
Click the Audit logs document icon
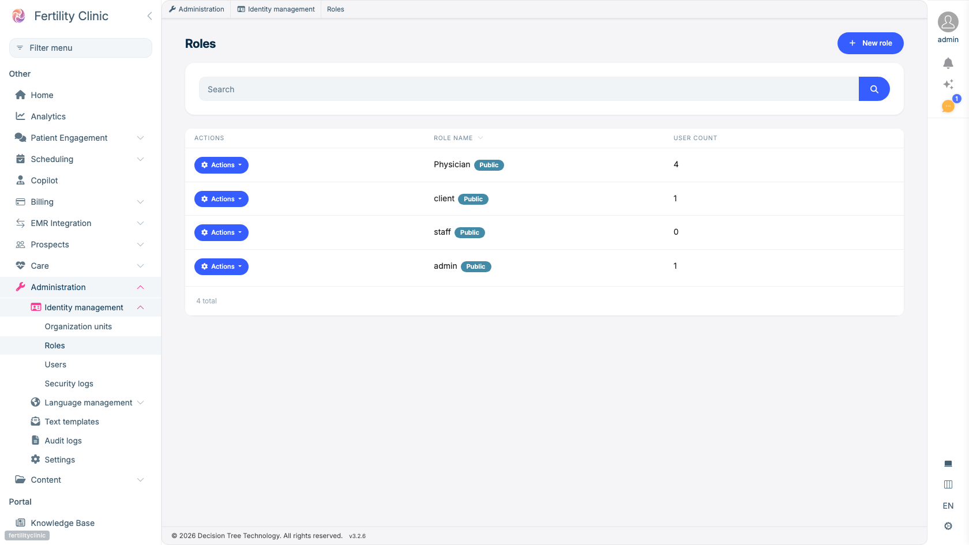pos(36,441)
